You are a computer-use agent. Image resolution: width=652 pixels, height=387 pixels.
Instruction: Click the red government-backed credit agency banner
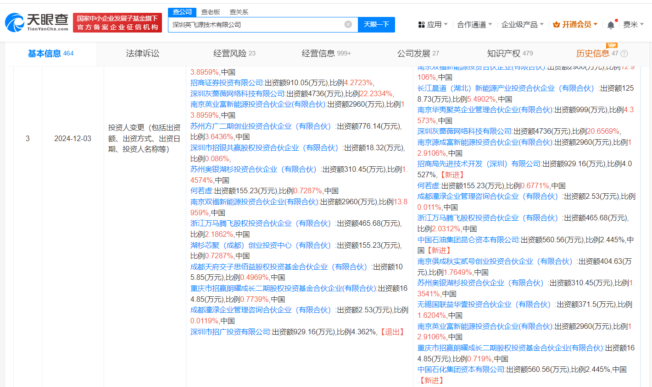coord(117,22)
